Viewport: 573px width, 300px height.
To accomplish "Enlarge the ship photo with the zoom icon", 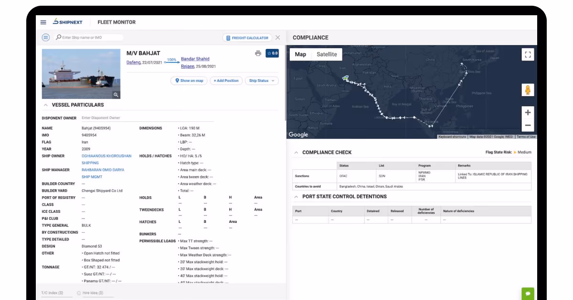I will 116,94.
